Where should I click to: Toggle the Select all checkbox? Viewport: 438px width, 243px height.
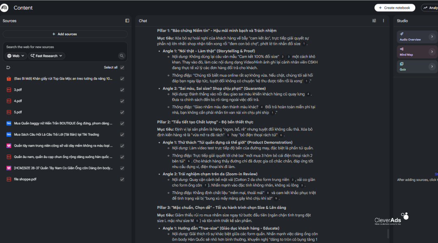[x=122, y=68]
